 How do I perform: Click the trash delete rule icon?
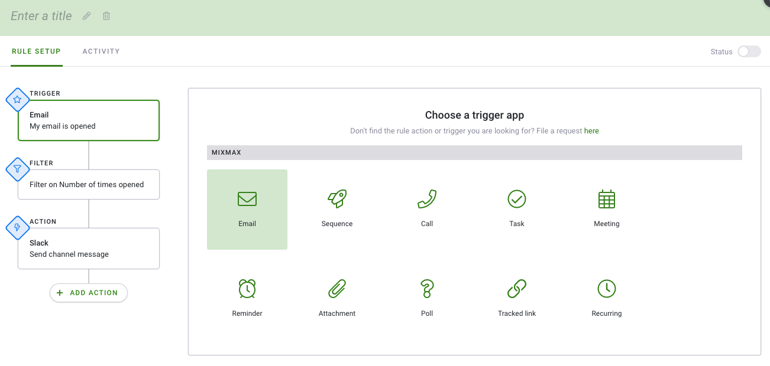pos(106,16)
